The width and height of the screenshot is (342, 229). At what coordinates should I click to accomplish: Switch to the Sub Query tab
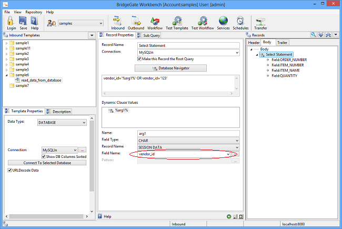coord(149,35)
